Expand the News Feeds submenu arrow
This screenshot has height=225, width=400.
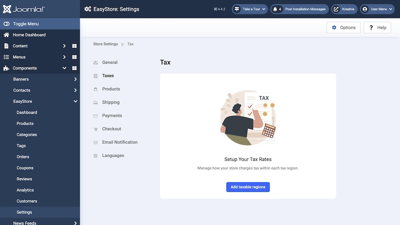coord(76,223)
